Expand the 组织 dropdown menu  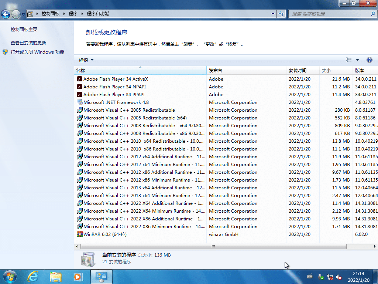86,60
